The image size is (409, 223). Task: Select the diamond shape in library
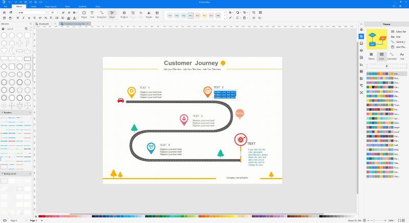[4, 67]
